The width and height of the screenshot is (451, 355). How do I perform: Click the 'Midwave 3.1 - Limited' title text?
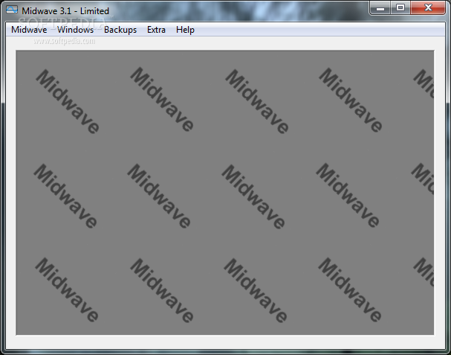pyautogui.click(x=65, y=11)
